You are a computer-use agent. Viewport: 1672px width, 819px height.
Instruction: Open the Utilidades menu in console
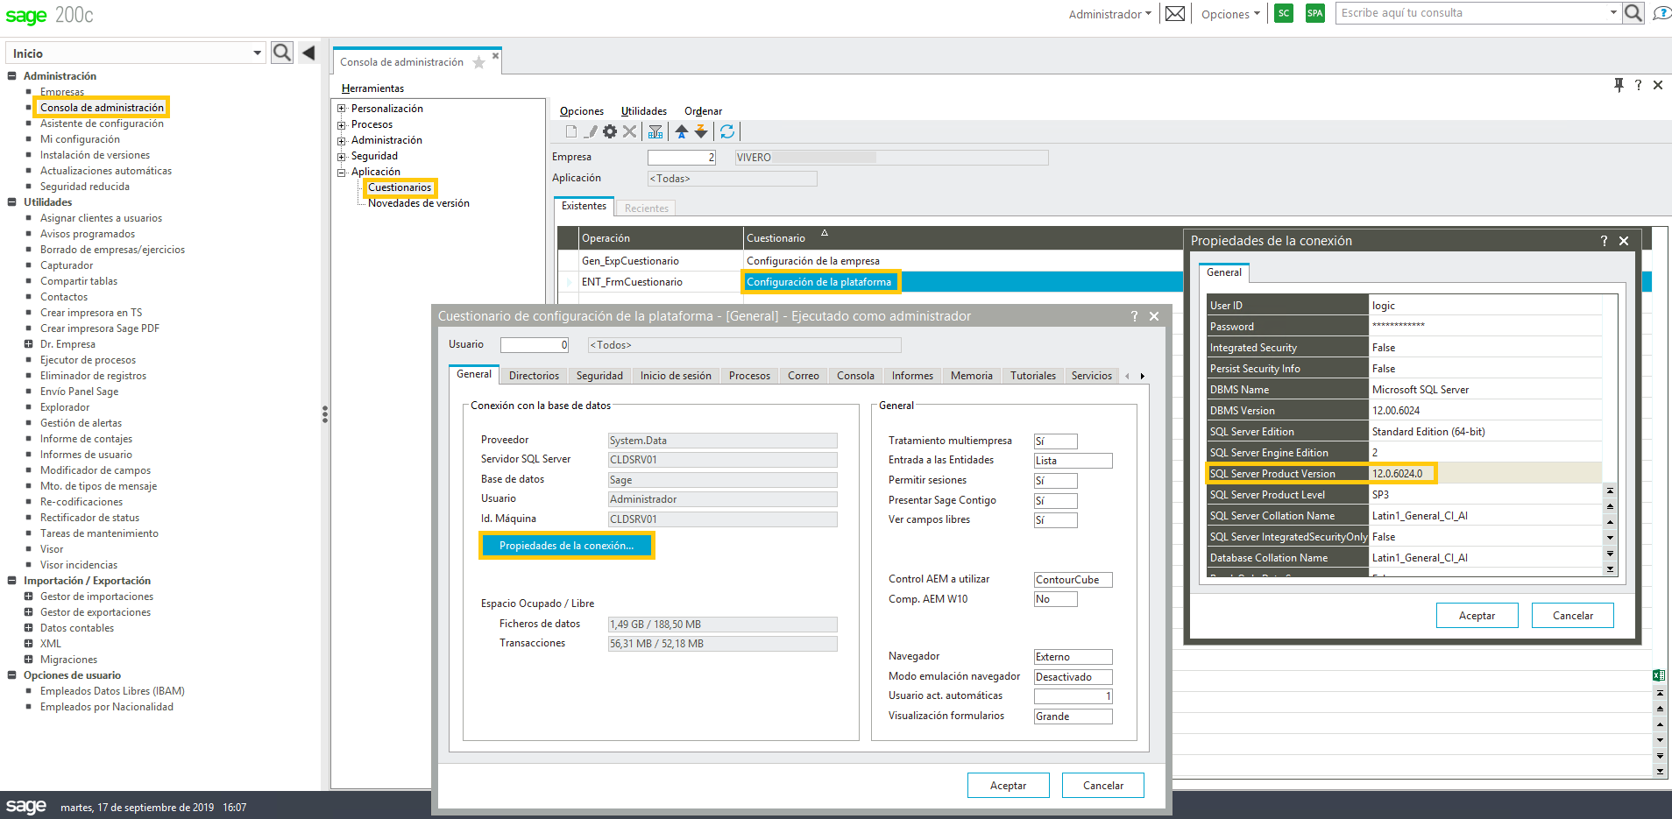[644, 111]
